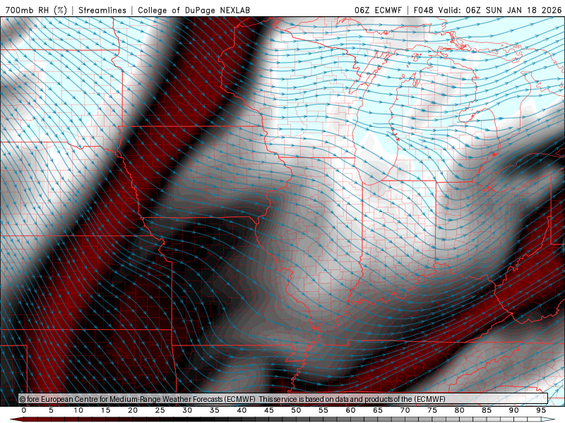Image resolution: width=565 pixels, height=423 pixels.
Task: Click the "35" label on the color scale
Action: tap(215, 410)
